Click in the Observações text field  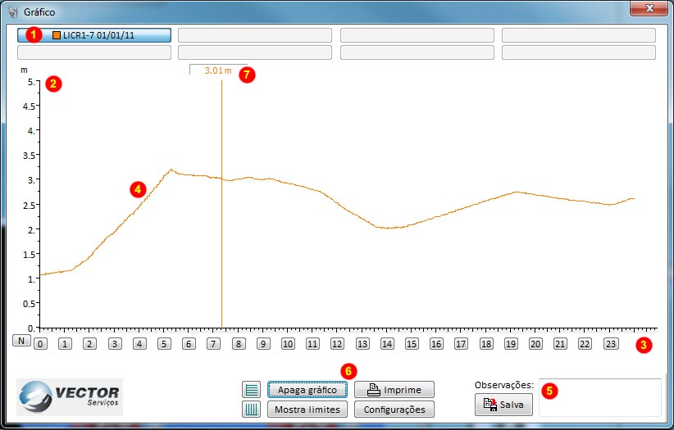[x=600, y=397]
